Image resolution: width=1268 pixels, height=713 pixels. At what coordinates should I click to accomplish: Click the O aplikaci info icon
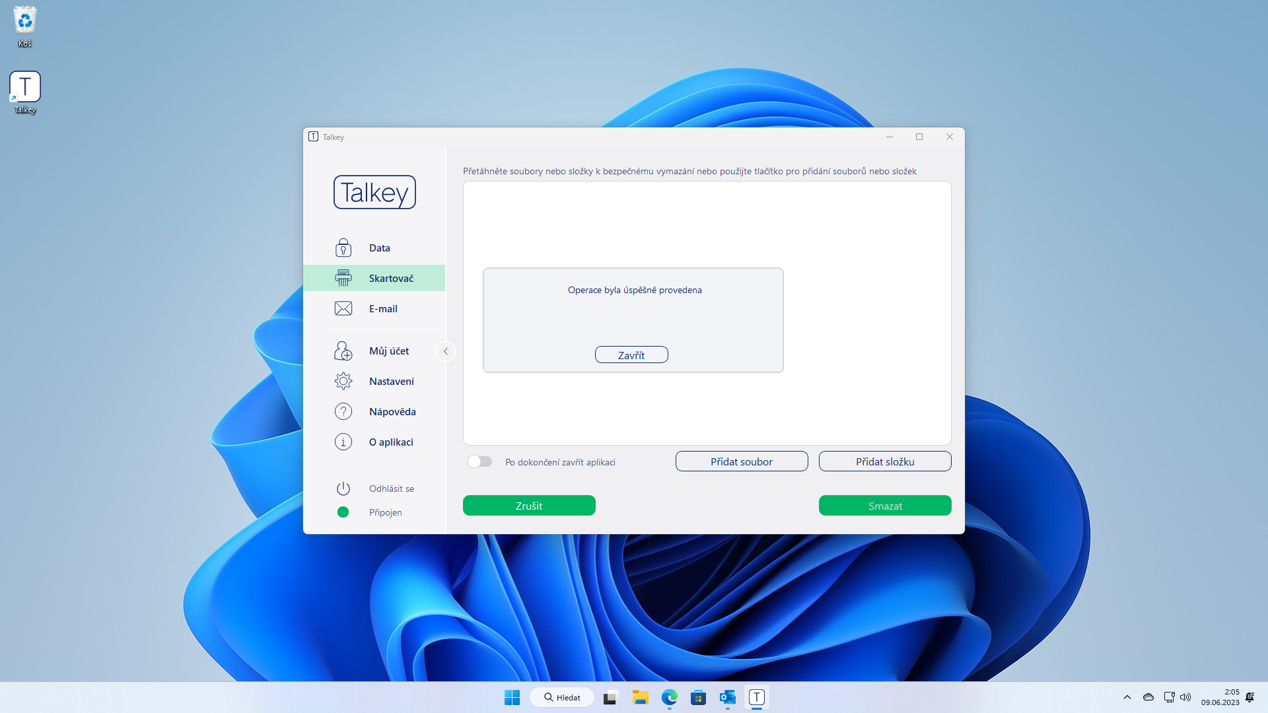pos(343,442)
